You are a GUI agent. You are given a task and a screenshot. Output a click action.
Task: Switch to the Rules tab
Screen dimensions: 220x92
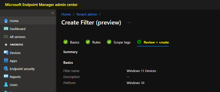[93, 42]
